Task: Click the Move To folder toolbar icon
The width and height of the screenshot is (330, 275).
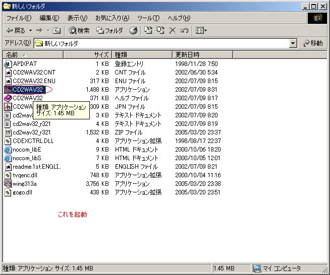Action: coord(148,31)
